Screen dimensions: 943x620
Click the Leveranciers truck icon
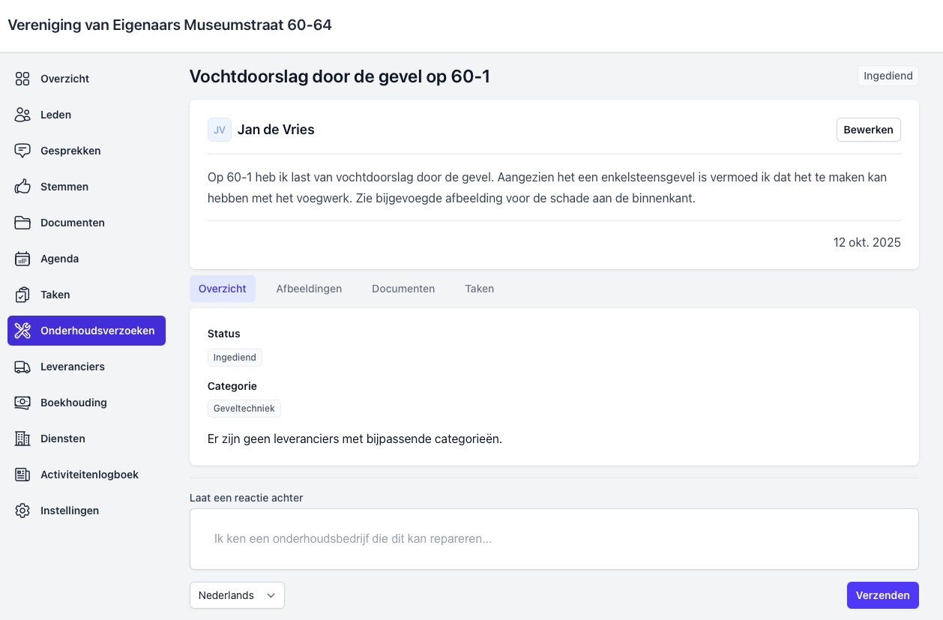(22, 367)
